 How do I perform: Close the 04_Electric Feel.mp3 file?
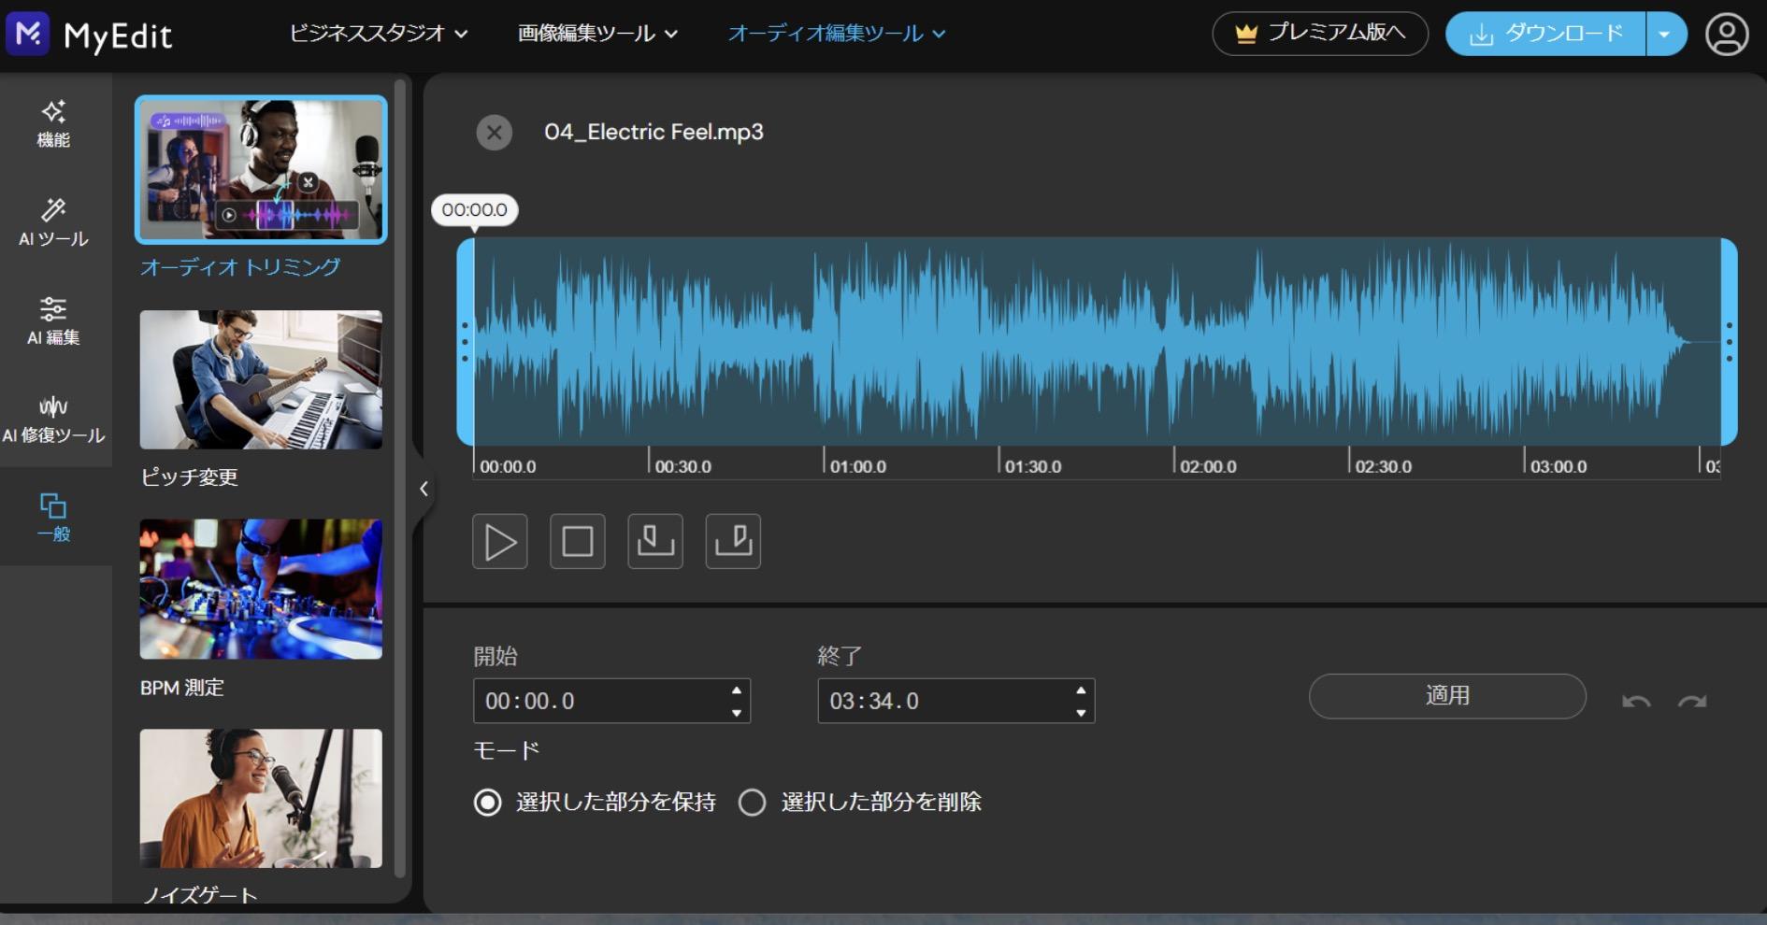(x=495, y=133)
